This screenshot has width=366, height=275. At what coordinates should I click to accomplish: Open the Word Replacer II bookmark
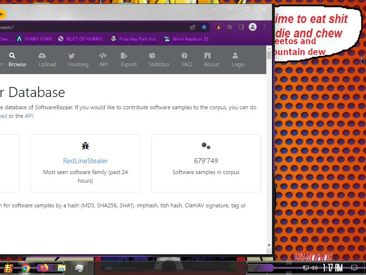tap(186, 39)
